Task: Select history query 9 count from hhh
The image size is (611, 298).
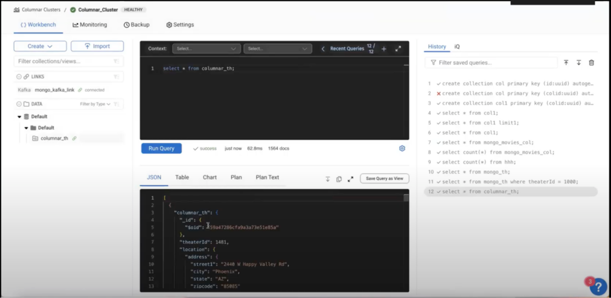Action: 511,162
